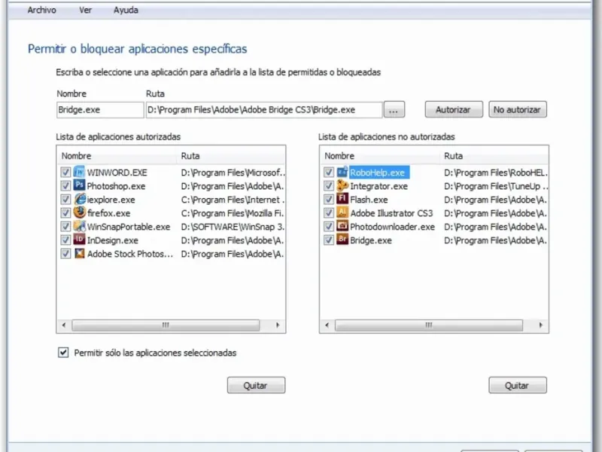Image resolution: width=602 pixels, height=452 pixels.
Task: Click the Flash Fl icon
Action: tap(342, 199)
